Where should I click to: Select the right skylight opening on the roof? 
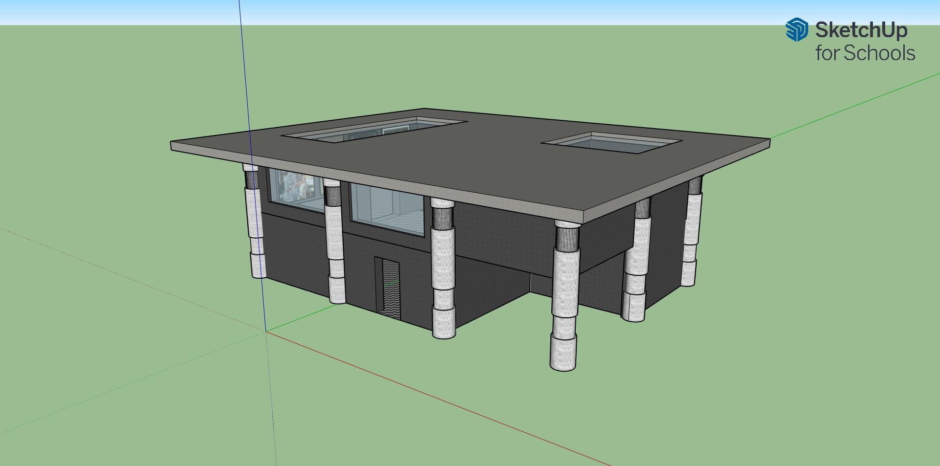click(611, 143)
